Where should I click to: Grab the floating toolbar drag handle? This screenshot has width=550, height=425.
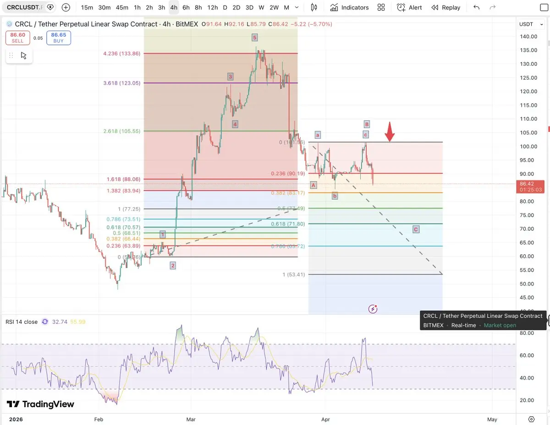tap(11, 55)
